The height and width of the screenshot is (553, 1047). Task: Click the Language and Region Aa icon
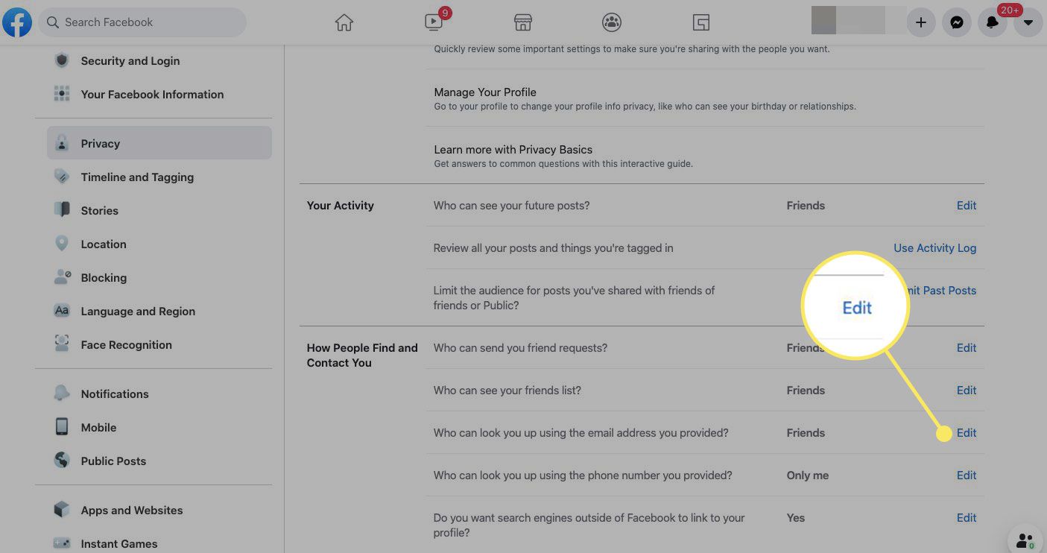pyautogui.click(x=62, y=311)
